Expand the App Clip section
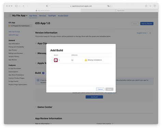 (36, 43)
